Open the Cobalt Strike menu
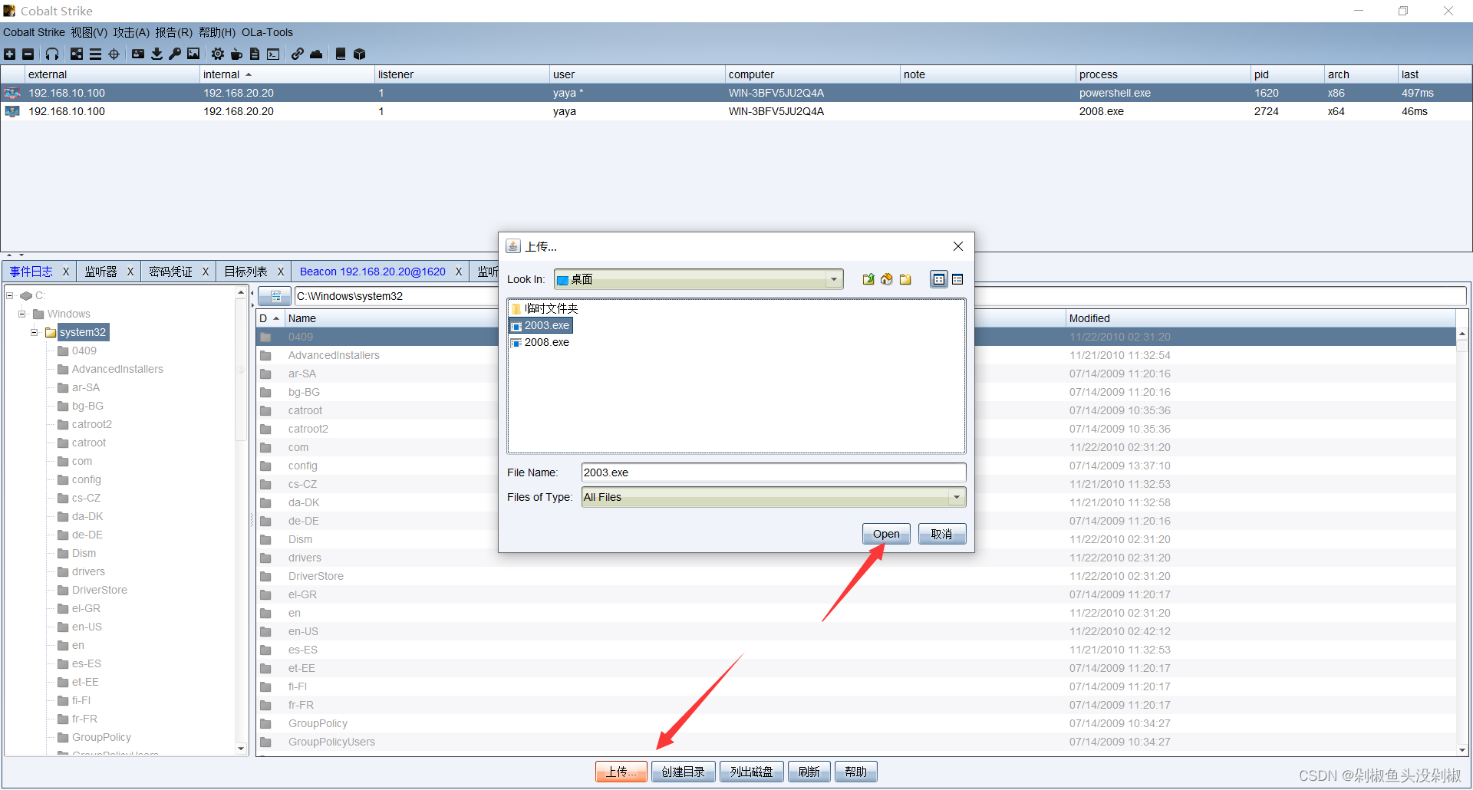This screenshot has width=1473, height=790. (34, 32)
